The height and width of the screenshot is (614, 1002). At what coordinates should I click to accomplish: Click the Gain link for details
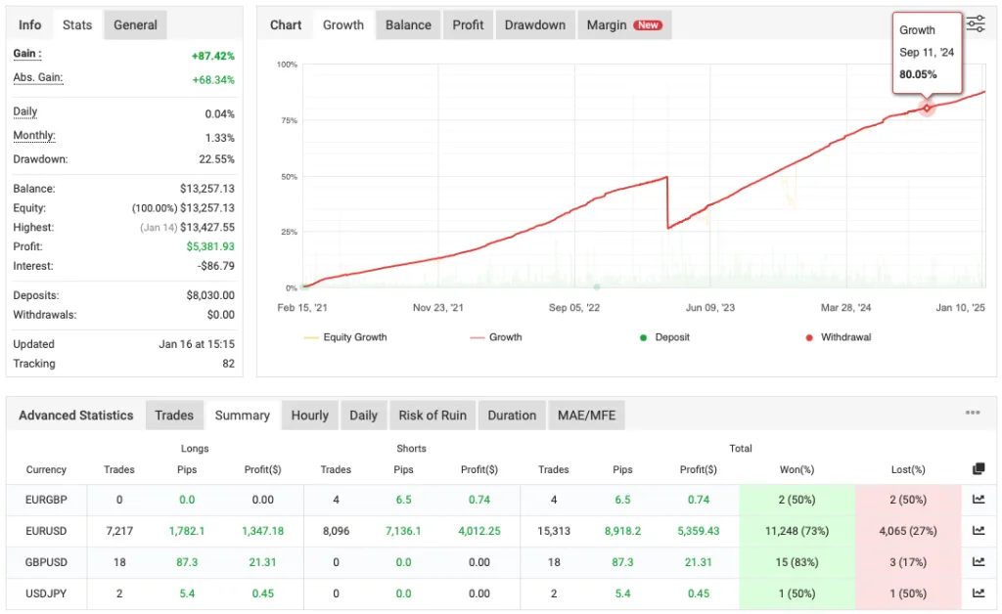[26, 54]
